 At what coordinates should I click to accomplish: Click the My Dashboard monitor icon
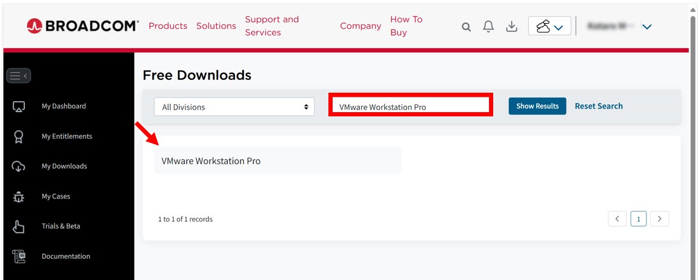(19, 107)
